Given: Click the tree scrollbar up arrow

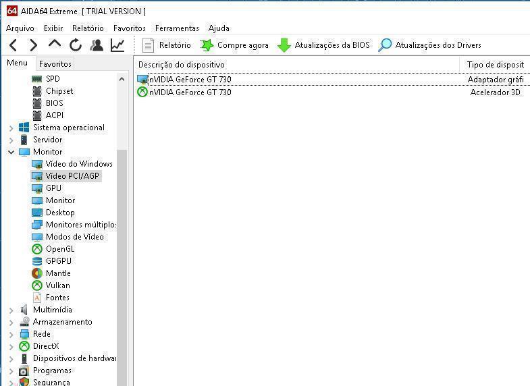Looking at the screenshot, I should click(x=122, y=80).
